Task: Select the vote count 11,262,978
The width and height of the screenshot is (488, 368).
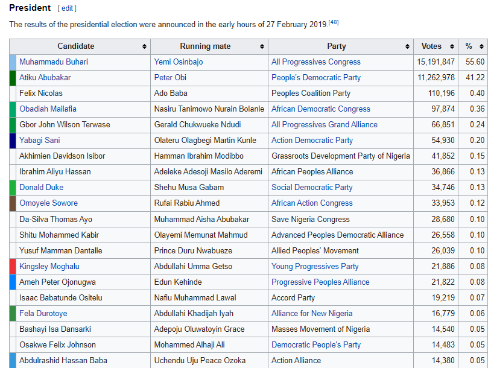Action: pos(436,78)
